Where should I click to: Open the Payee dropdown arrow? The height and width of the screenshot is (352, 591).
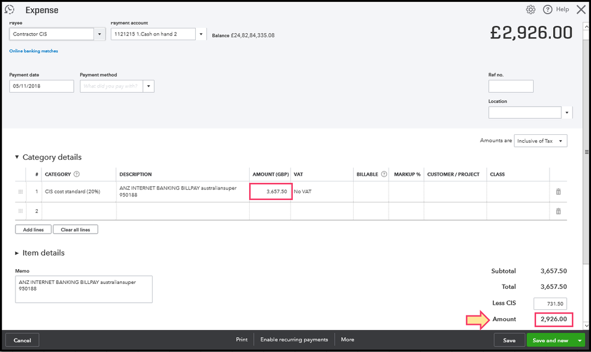click(x=99, y=34)
